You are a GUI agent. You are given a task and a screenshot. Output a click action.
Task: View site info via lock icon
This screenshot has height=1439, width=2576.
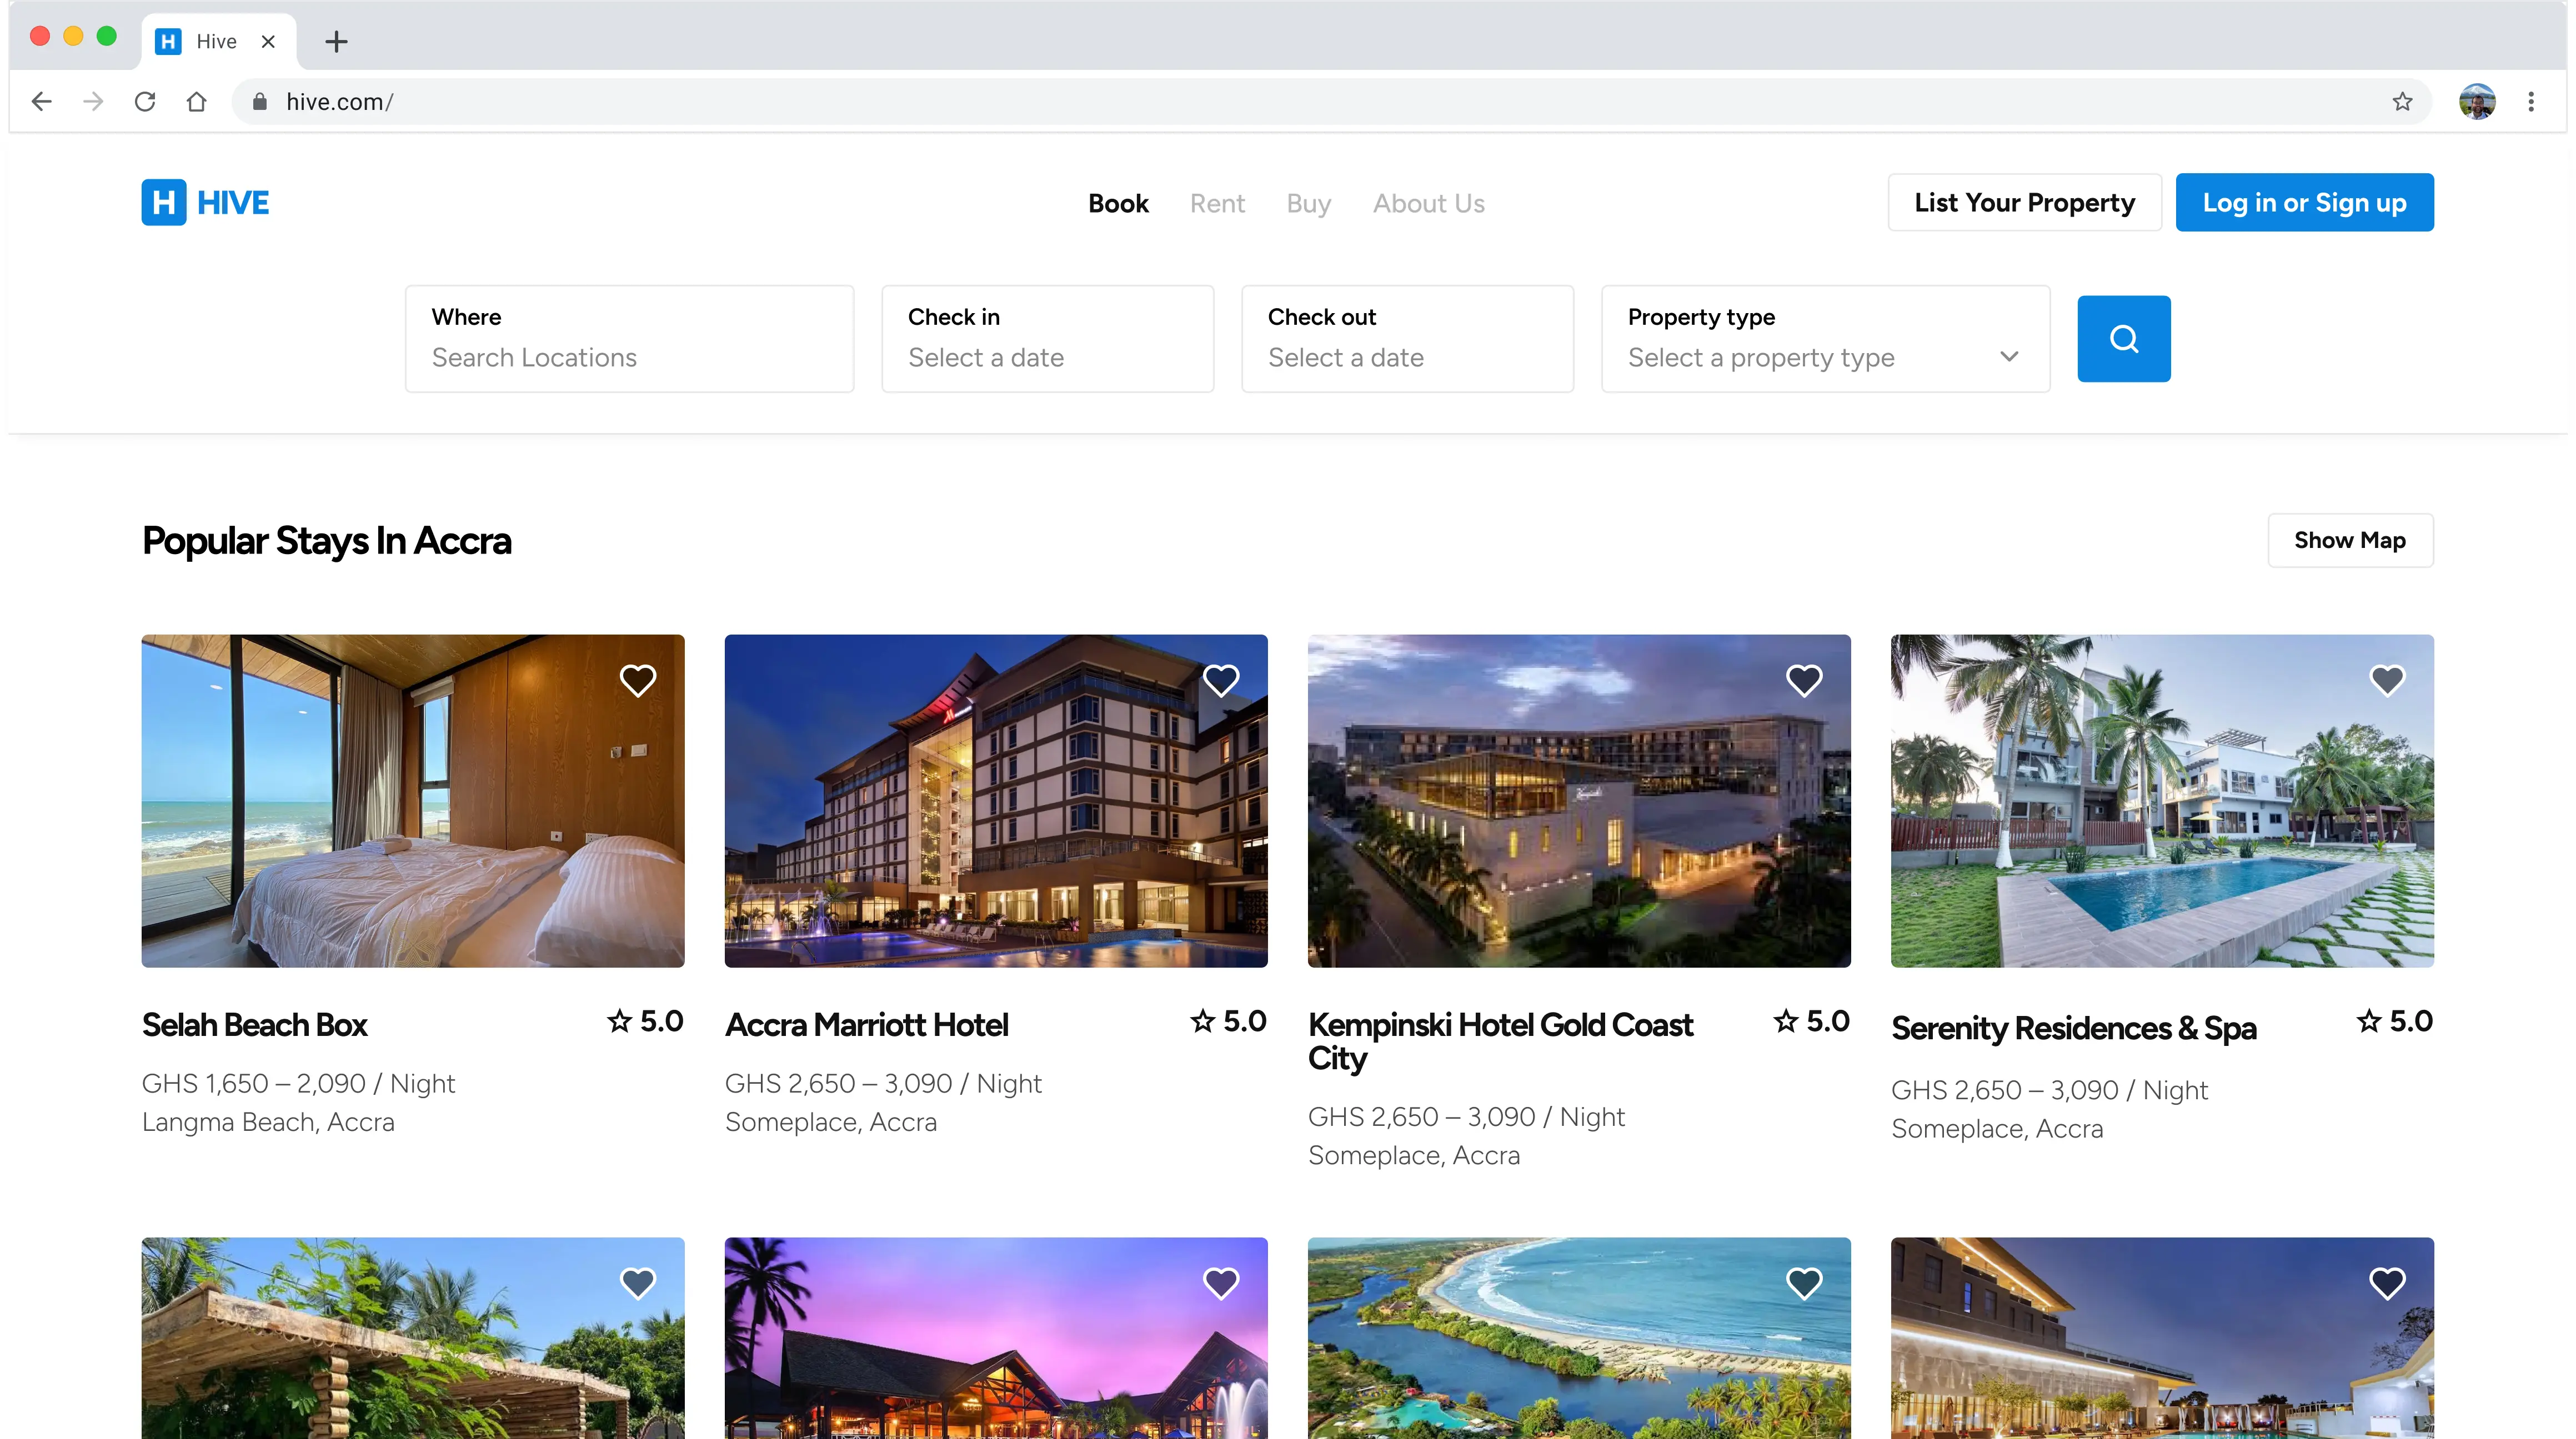pyautogui.click(x=260, y=101)
